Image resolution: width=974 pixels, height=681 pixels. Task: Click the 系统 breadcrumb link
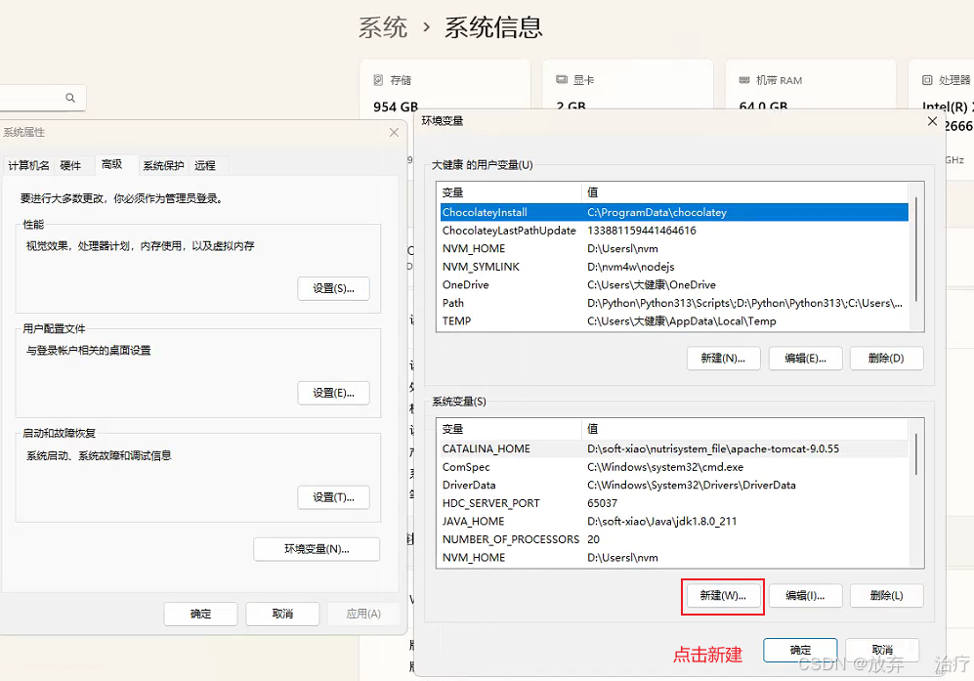pyautogui.click(x=383, y=28)
